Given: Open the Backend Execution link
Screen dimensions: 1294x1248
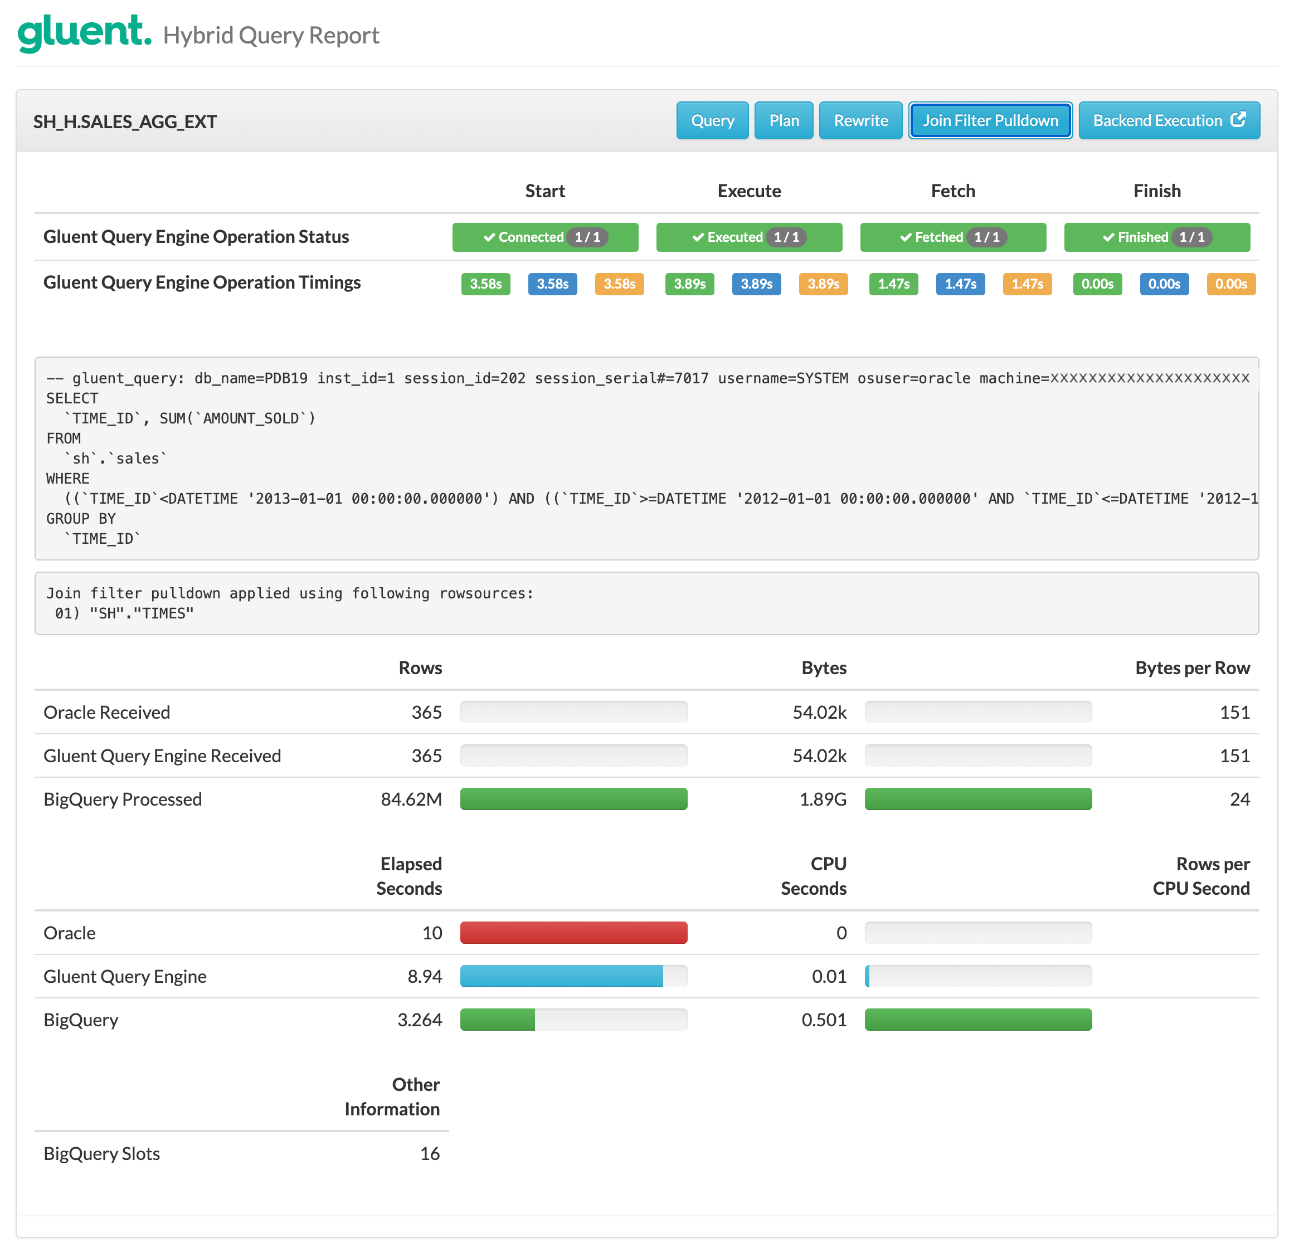Looking at the screenshot, I should coord(1169,120).
